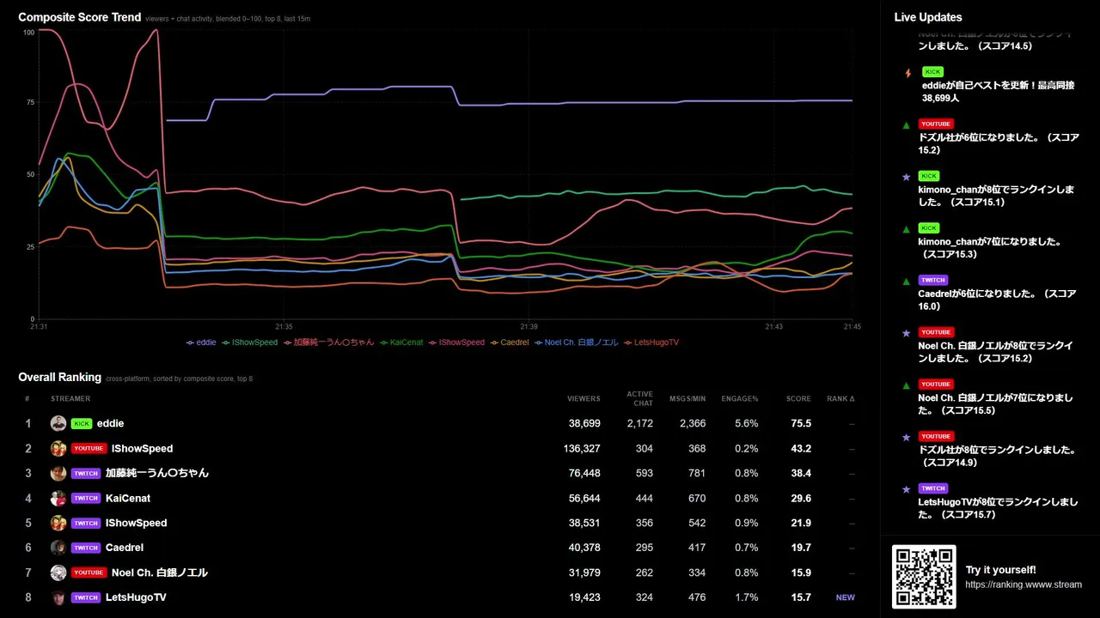Click the NEW rank badge on LetsHugoTV's row

tap(846, 597)
